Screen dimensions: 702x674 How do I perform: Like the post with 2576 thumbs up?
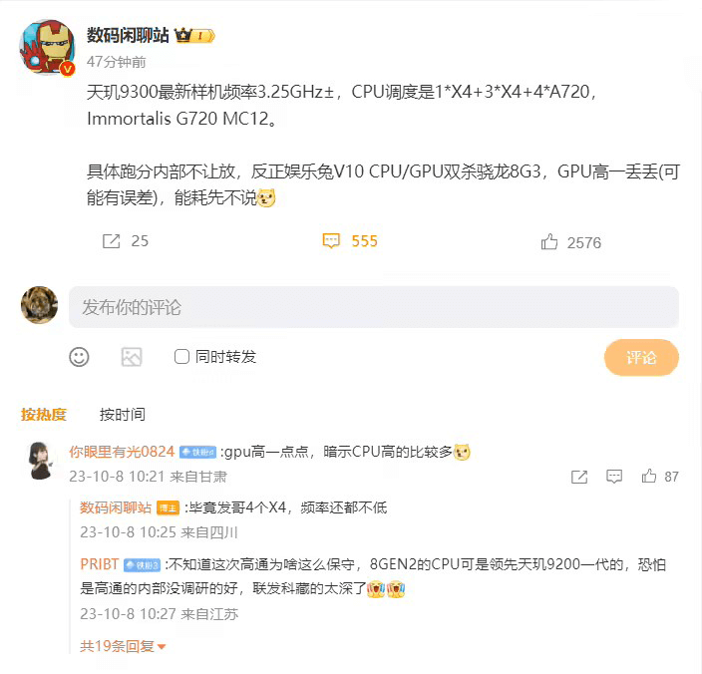click(549, 241)
